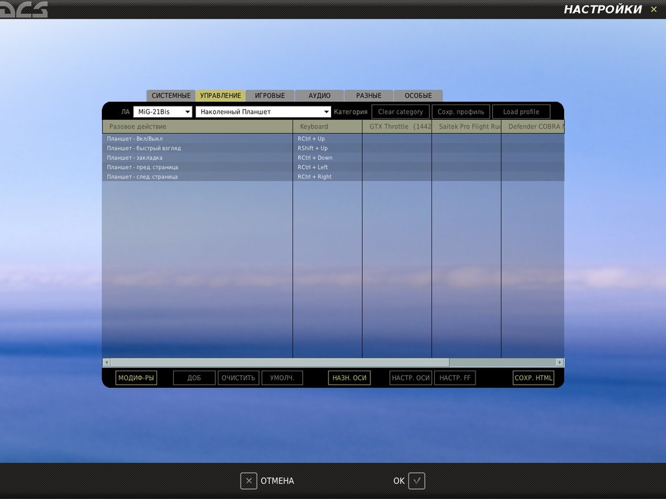Open the ИГРОВЫЕ tab
666x499 pixels.
click(x=269, y=95)
